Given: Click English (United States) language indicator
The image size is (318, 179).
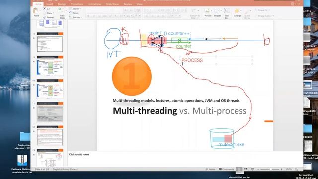Looking at the screenshot, I should (65, 169).
